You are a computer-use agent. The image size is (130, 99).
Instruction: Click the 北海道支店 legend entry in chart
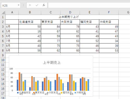24,93
